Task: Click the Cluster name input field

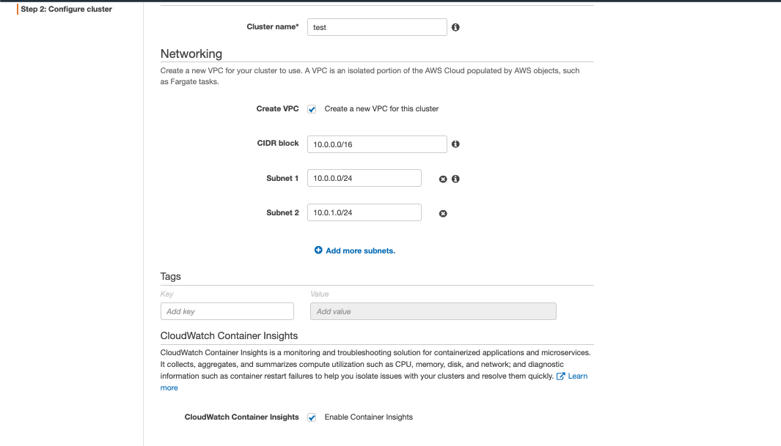Action: click(x=377, y=27)
